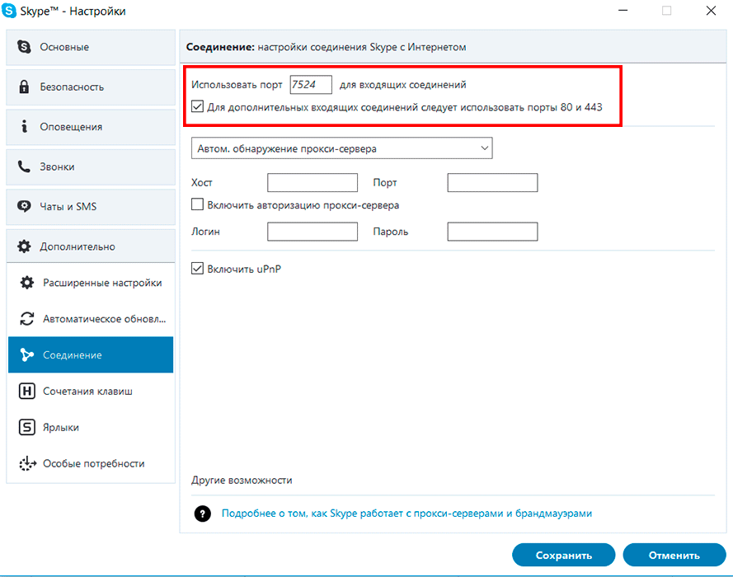Select Автоматическое обновление submenu item
733x577 pixels.
point(91,319)
